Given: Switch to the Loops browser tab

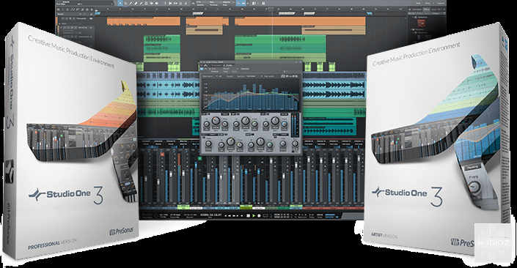Looking at the screenshot, I should [x=434, y=10].
